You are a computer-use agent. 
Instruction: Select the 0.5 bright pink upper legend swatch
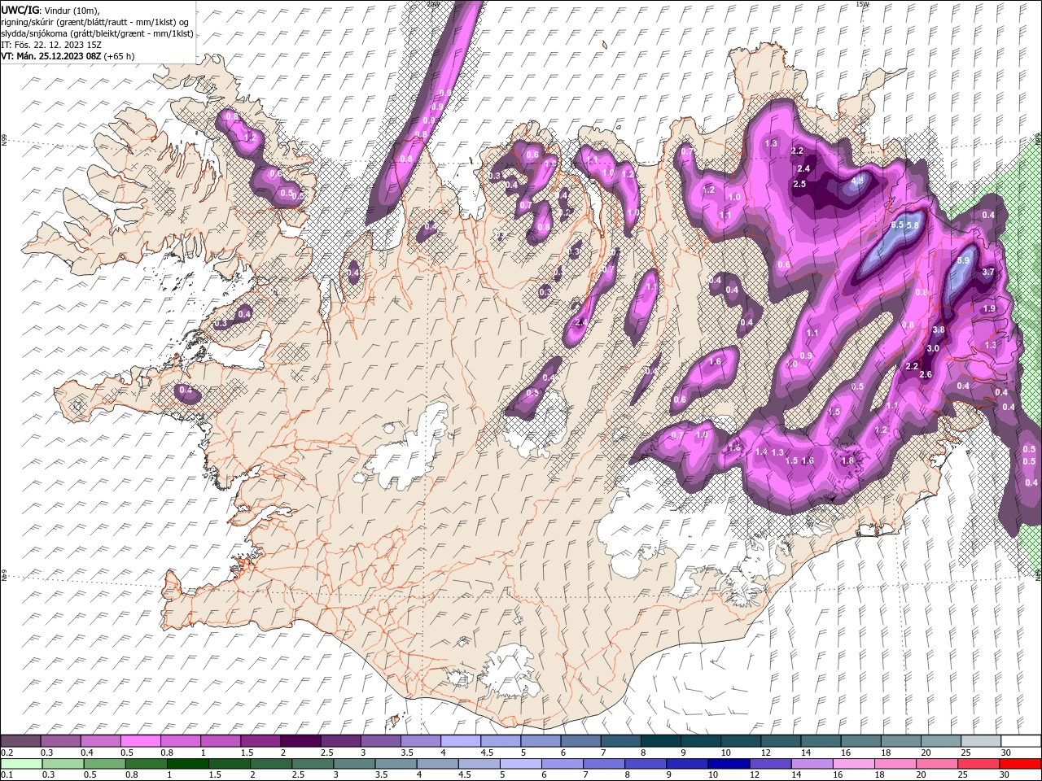pyautogui.click(x=140, y=741)
